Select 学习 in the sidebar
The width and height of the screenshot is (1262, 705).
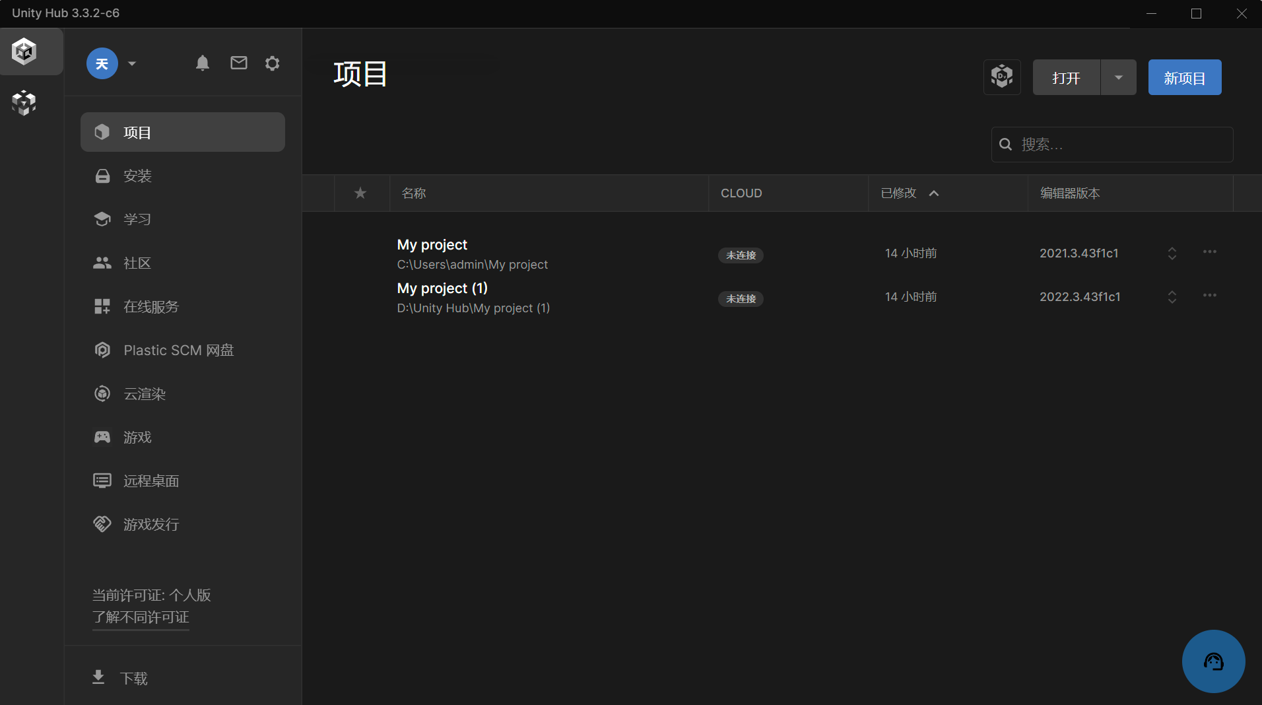coord(183,219)
